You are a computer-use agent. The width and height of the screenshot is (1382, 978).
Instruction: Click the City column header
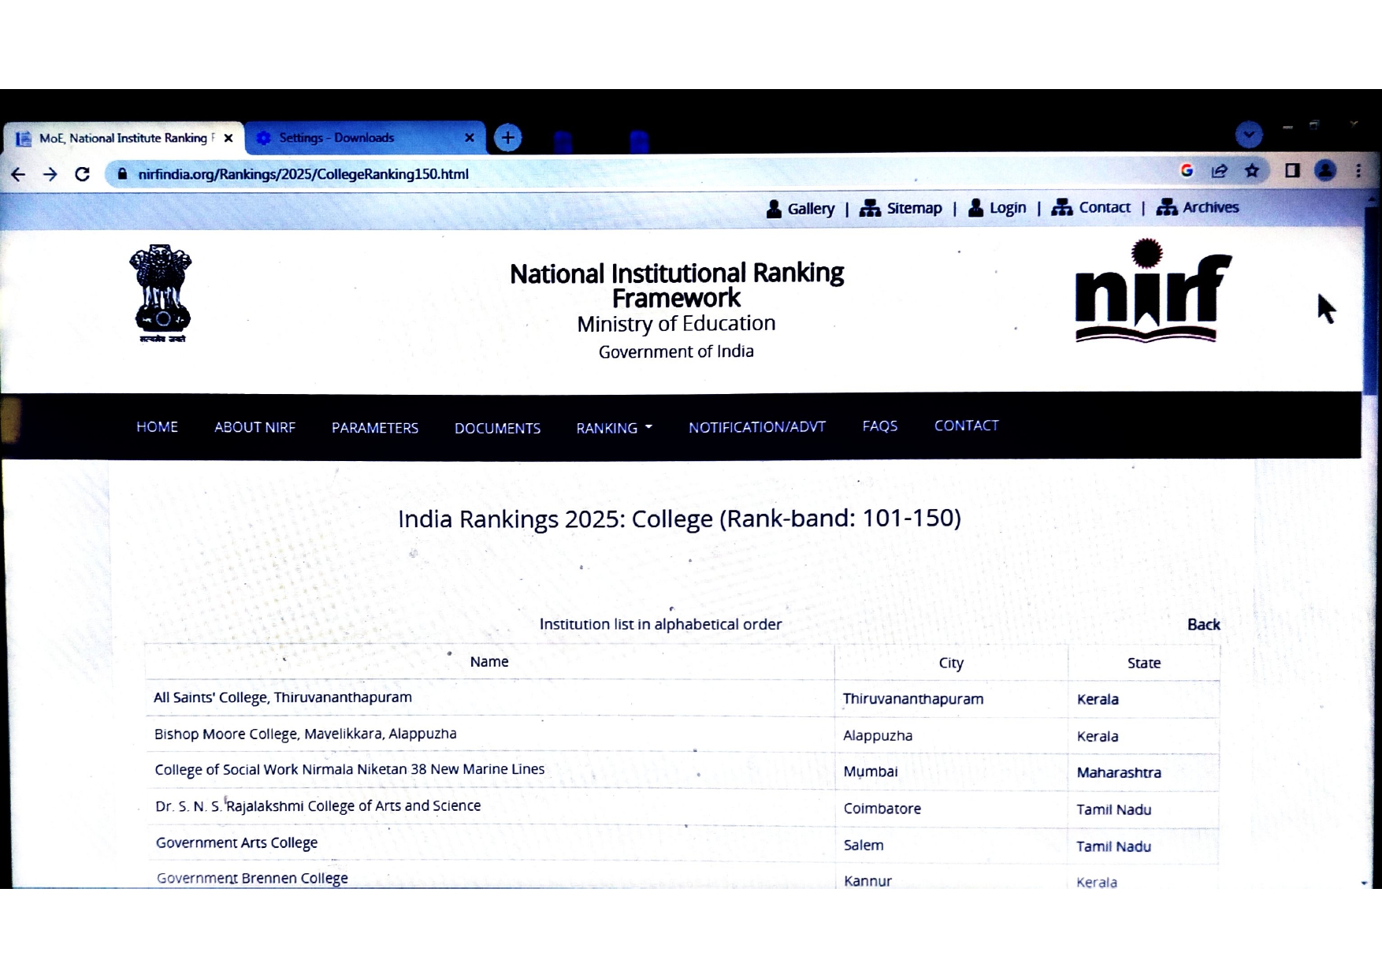pos(951,664)
